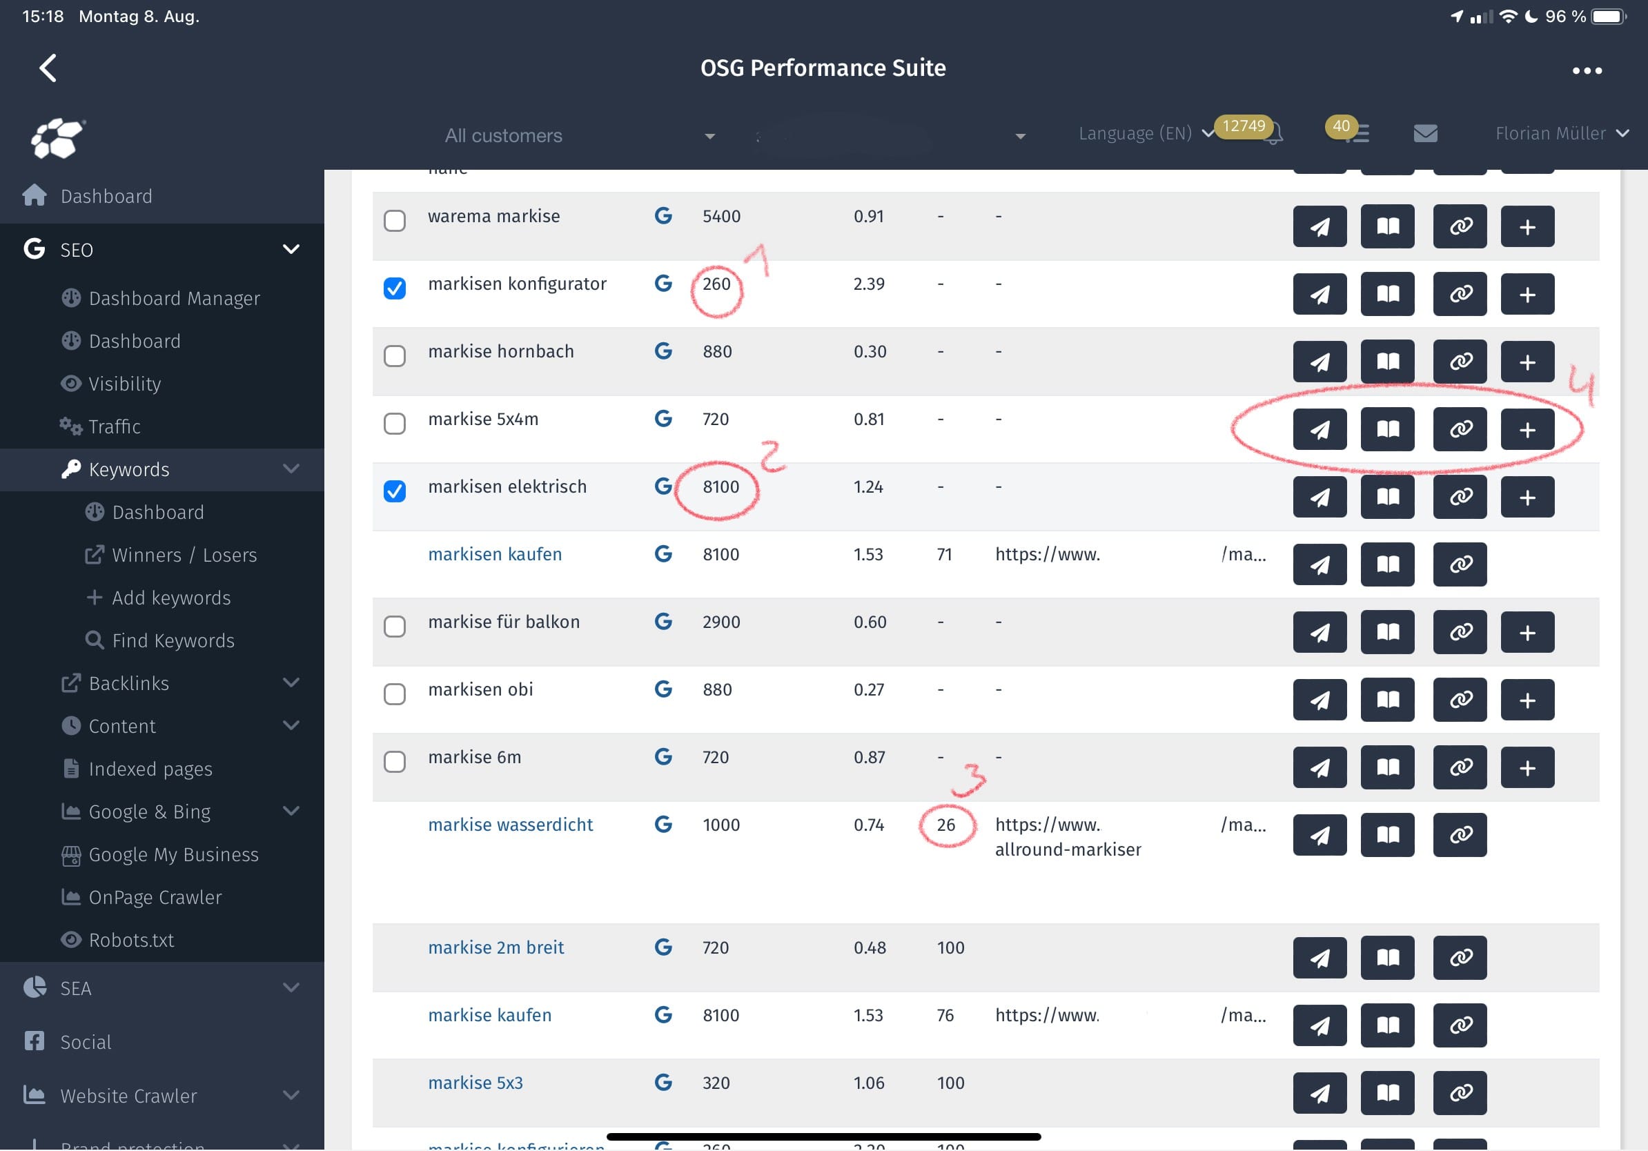Open the three-dots more menu
1648x1151 pixels.
(x=1587, y=70)
